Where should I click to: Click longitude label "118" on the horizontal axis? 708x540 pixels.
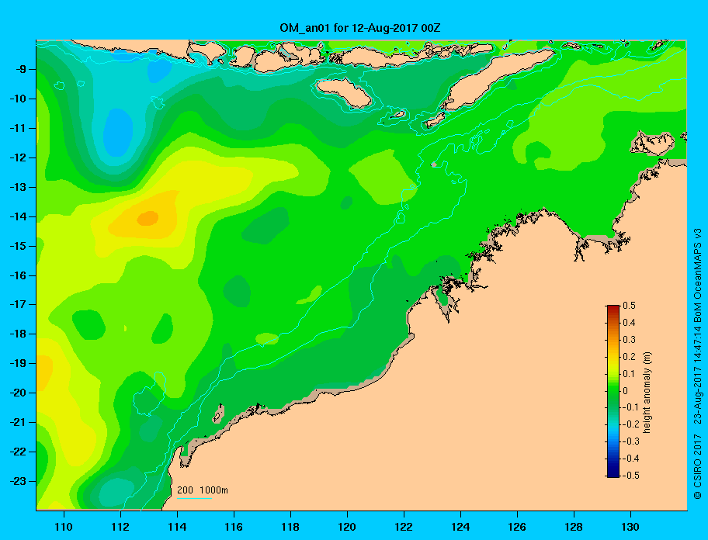click(x=290, y=527)
